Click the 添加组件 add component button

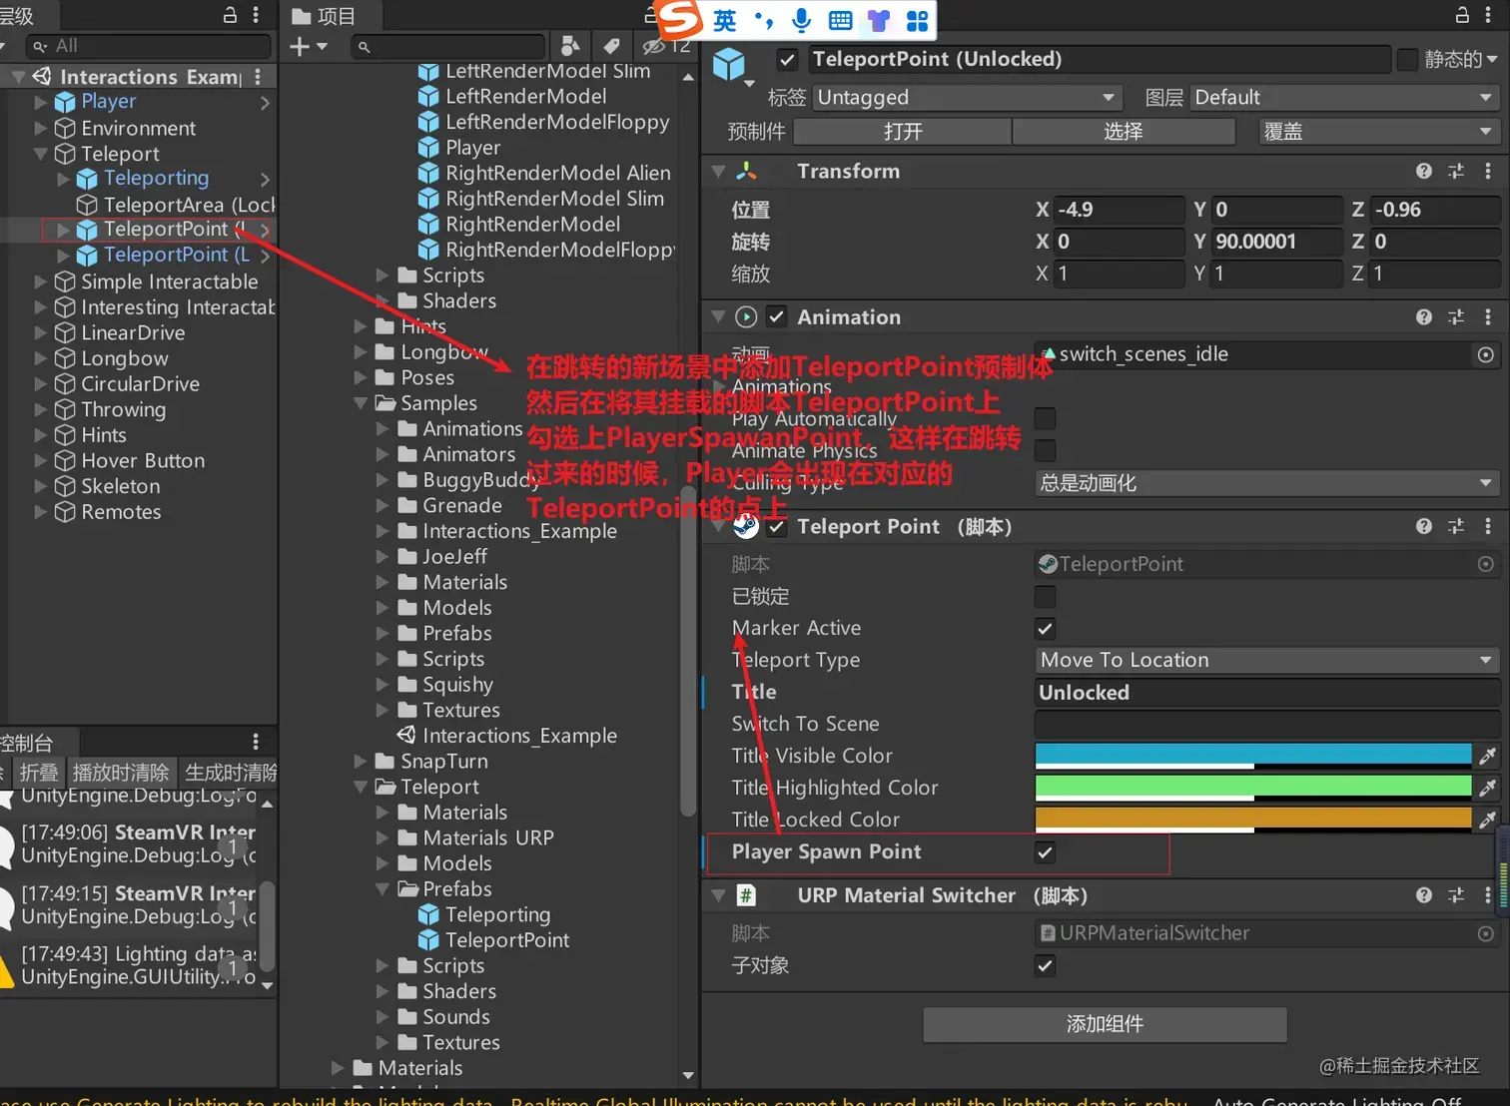coord(1105,1024)
